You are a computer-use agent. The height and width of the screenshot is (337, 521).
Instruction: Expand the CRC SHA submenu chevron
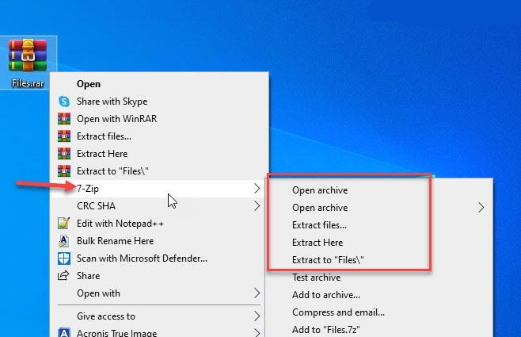257,206
